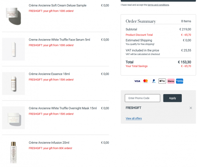The image size is (197, 167).
Task: Click the Mastercard payment icon
Action: 145,81
